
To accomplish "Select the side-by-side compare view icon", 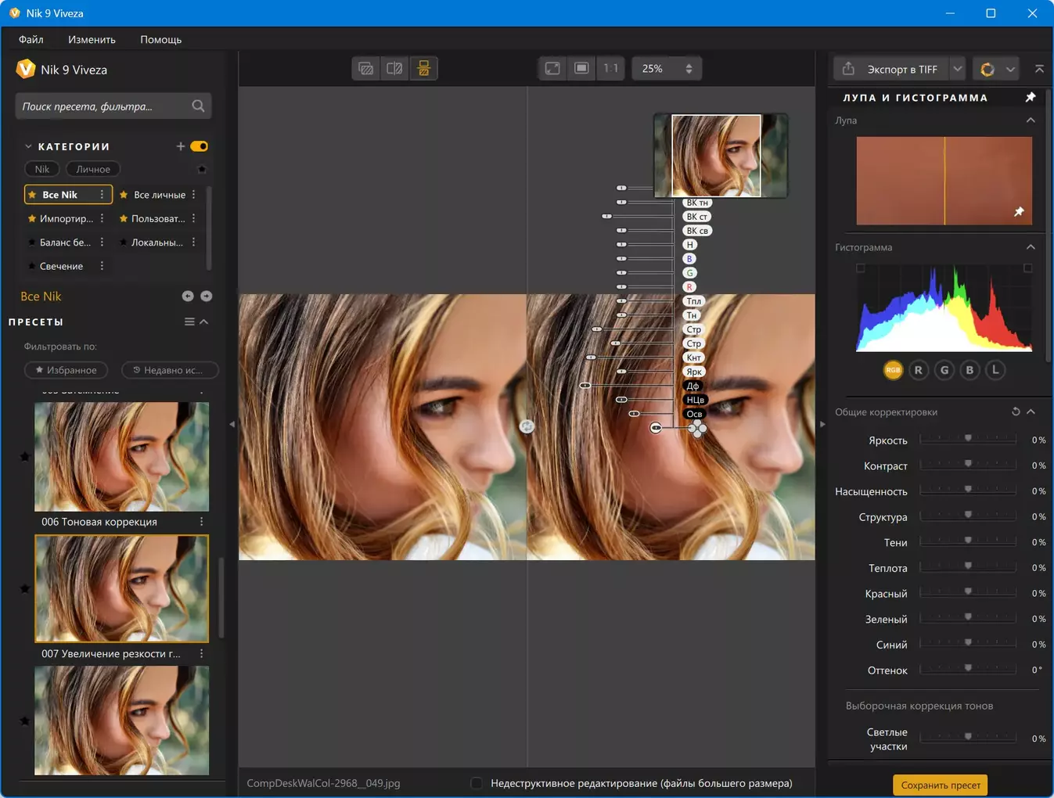I will click(x=423, y=69).
